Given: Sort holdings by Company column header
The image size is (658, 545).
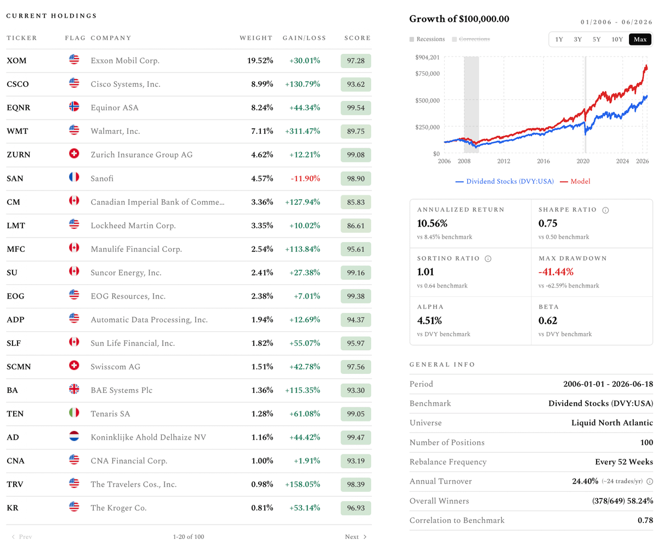Looking at the screenshot, I should click(111, 38).
